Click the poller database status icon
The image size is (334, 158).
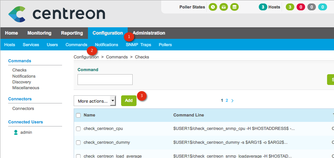[x=234, y=7]
